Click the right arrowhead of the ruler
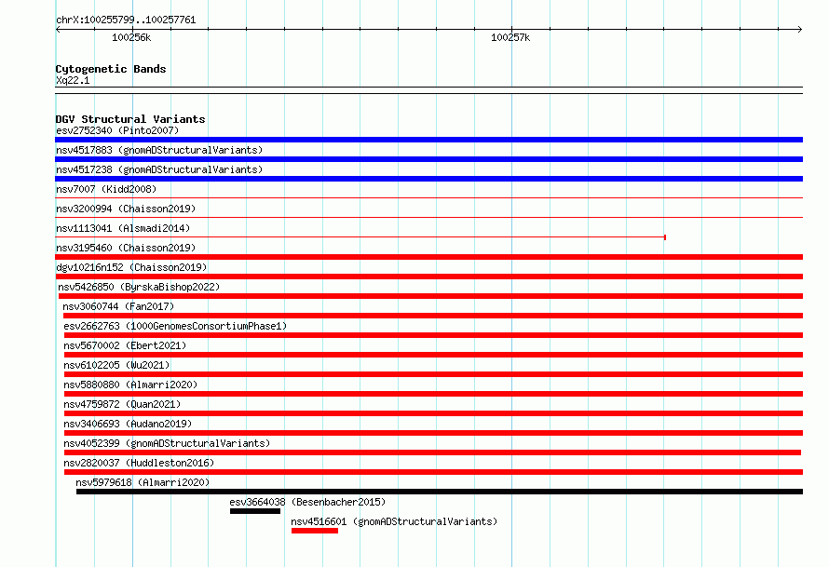Viewport: 829px width, 567px height. (800, 29)
